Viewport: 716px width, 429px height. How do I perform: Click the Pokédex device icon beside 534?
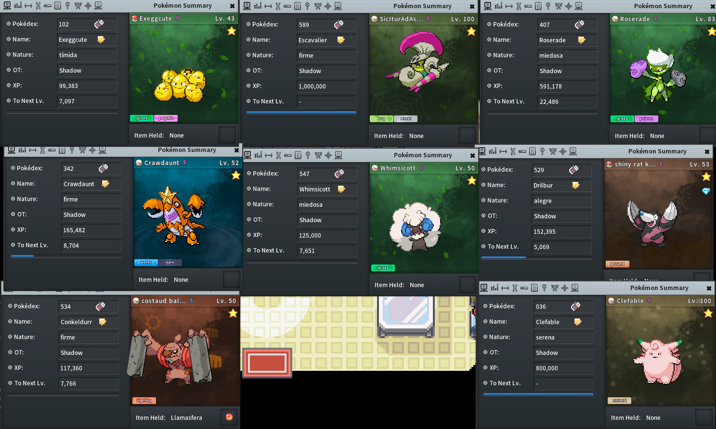pos(100,306)
